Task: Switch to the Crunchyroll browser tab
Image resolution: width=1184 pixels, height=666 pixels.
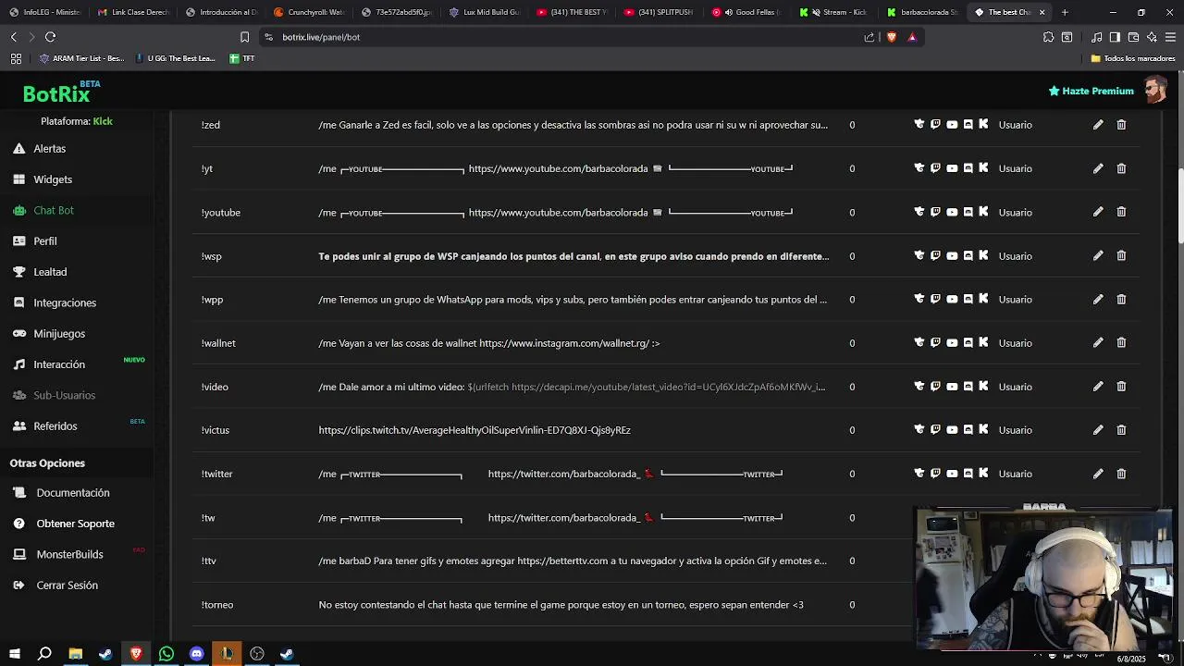Action: [x=308, y=12]
